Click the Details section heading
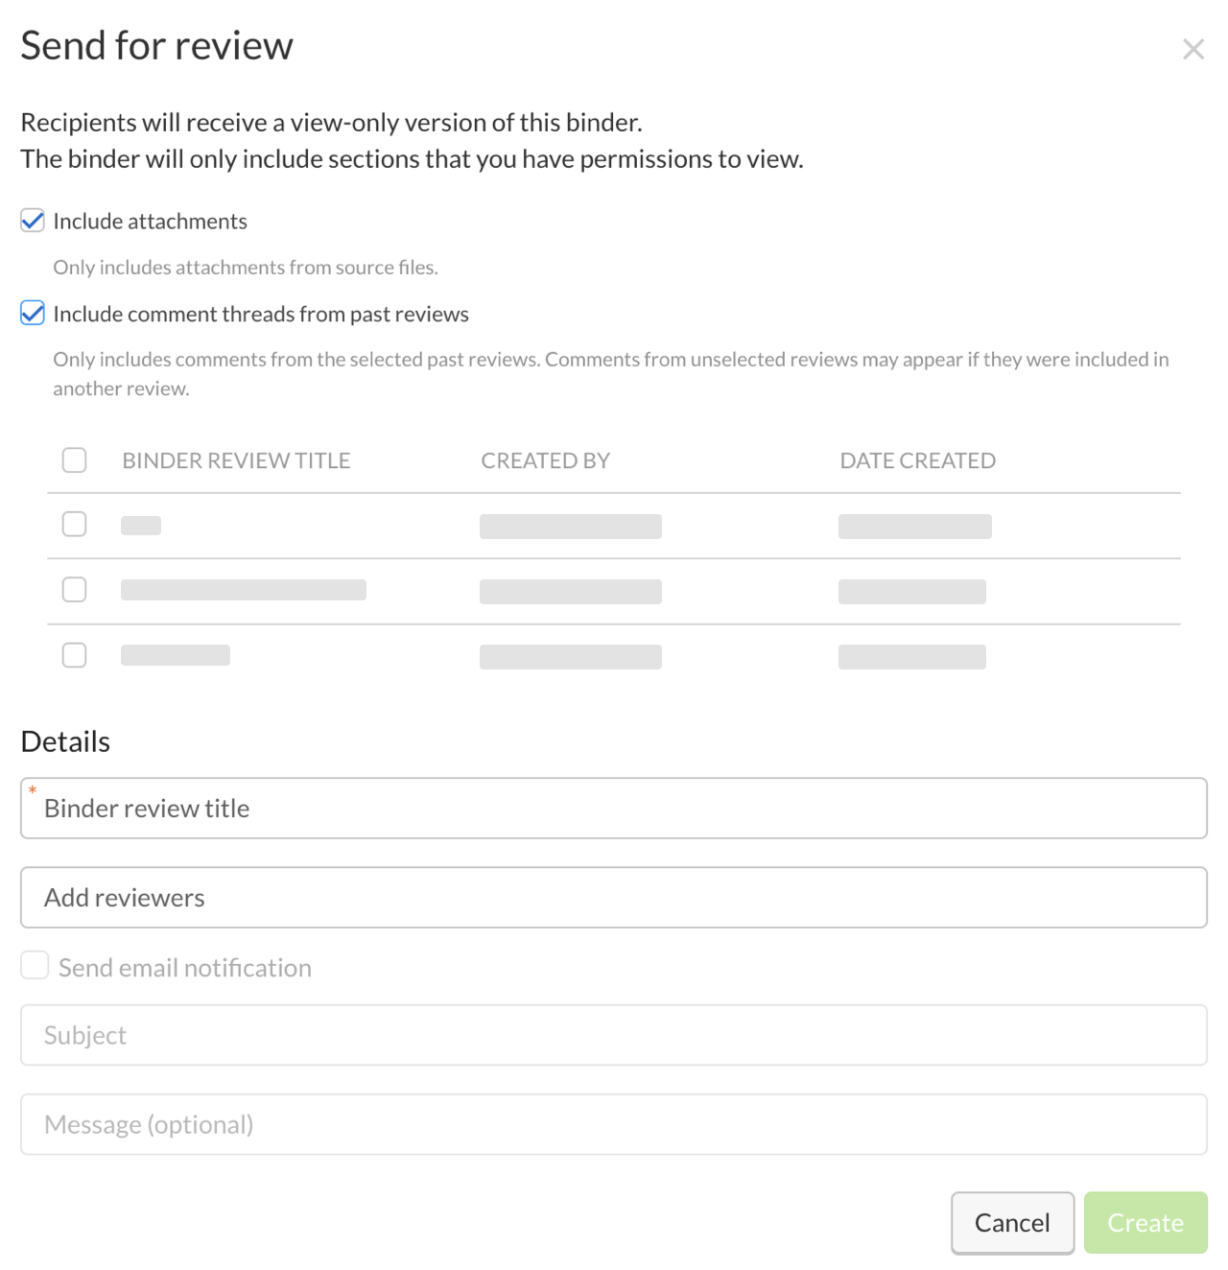1228x1270 pixels. pos(64,741)
